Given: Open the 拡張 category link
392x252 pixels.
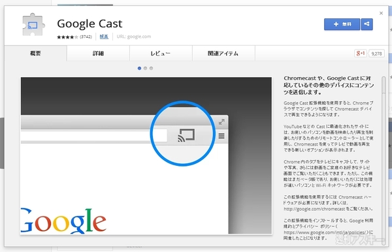Looking at the screenshot, I should click(x=104, y=37).
